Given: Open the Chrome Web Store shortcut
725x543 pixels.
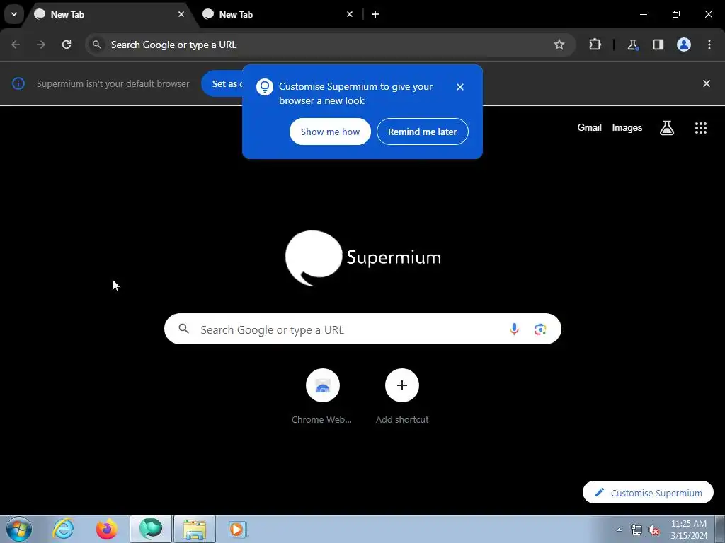Looking at the screenshot, I should 322,396.
